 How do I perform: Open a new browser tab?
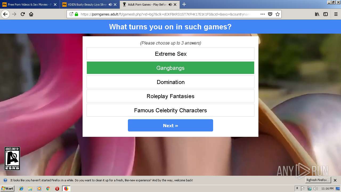pos(184,4)
